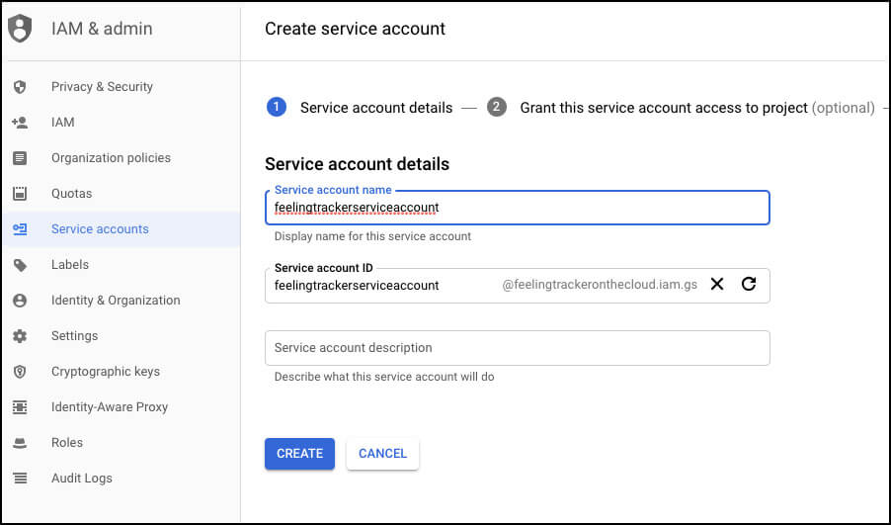
Task: Open the Roles page
Action: pos(67,443)
